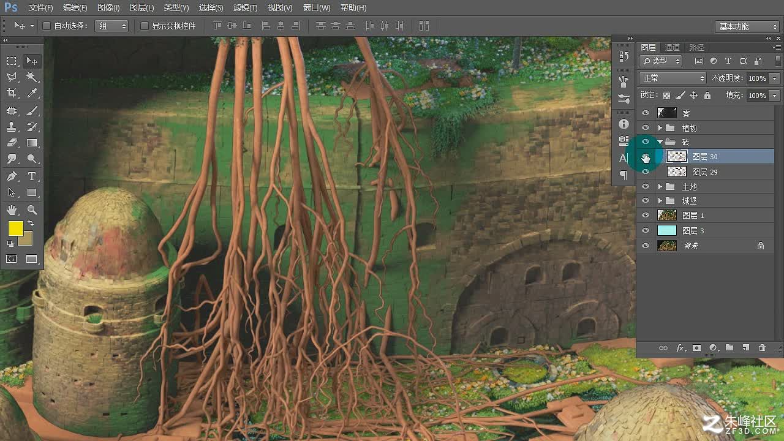
Task: Open the 基本功能 workspace dropdown
Action: pos(747,26)
